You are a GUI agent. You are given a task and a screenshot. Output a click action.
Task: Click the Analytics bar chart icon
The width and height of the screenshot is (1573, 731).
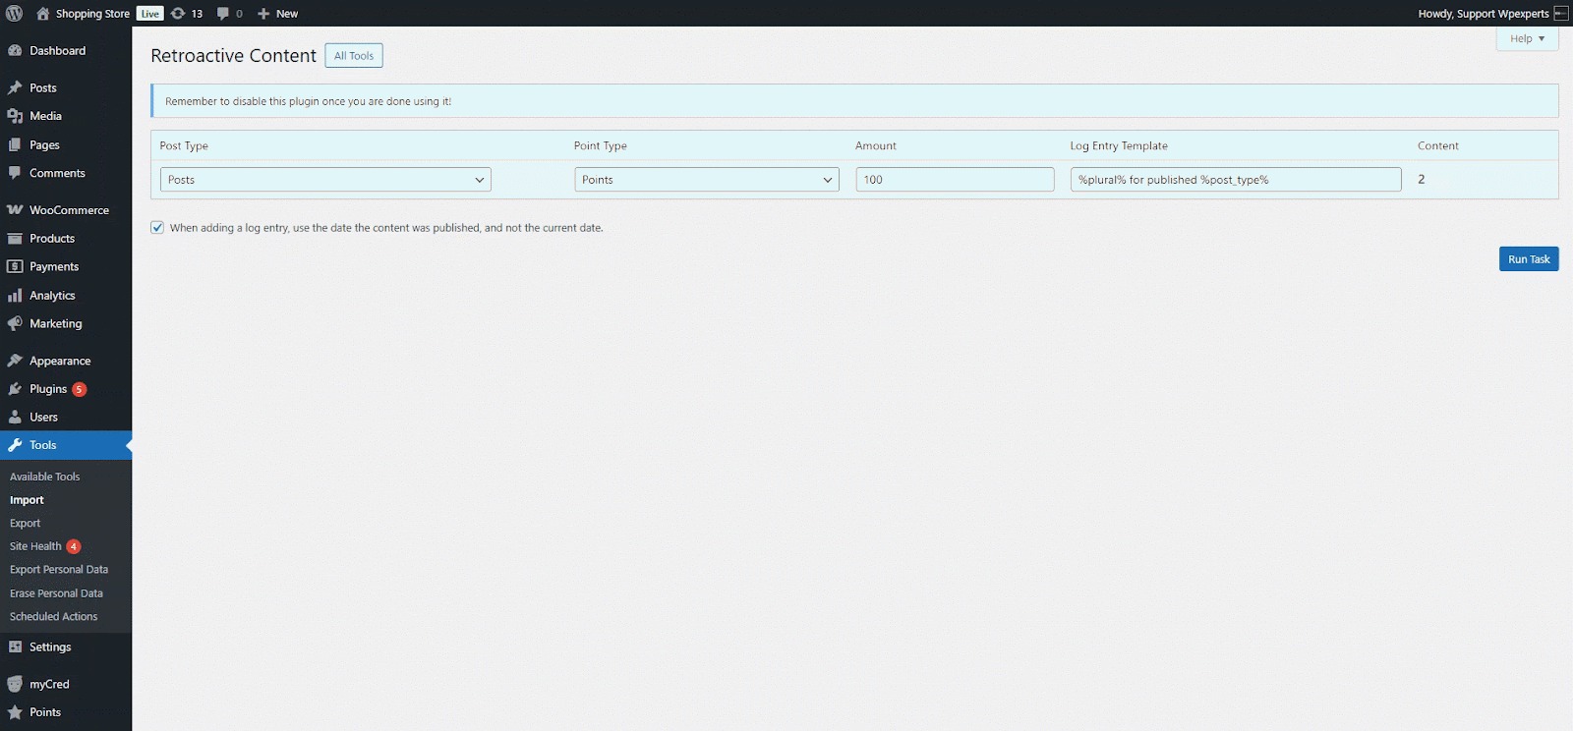pyautogui.click(x=15, y=296)
